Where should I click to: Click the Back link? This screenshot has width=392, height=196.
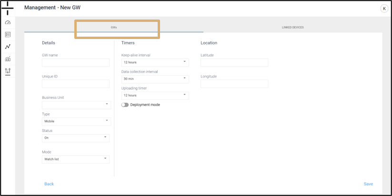pyautogui.click(x=49, y=184)
